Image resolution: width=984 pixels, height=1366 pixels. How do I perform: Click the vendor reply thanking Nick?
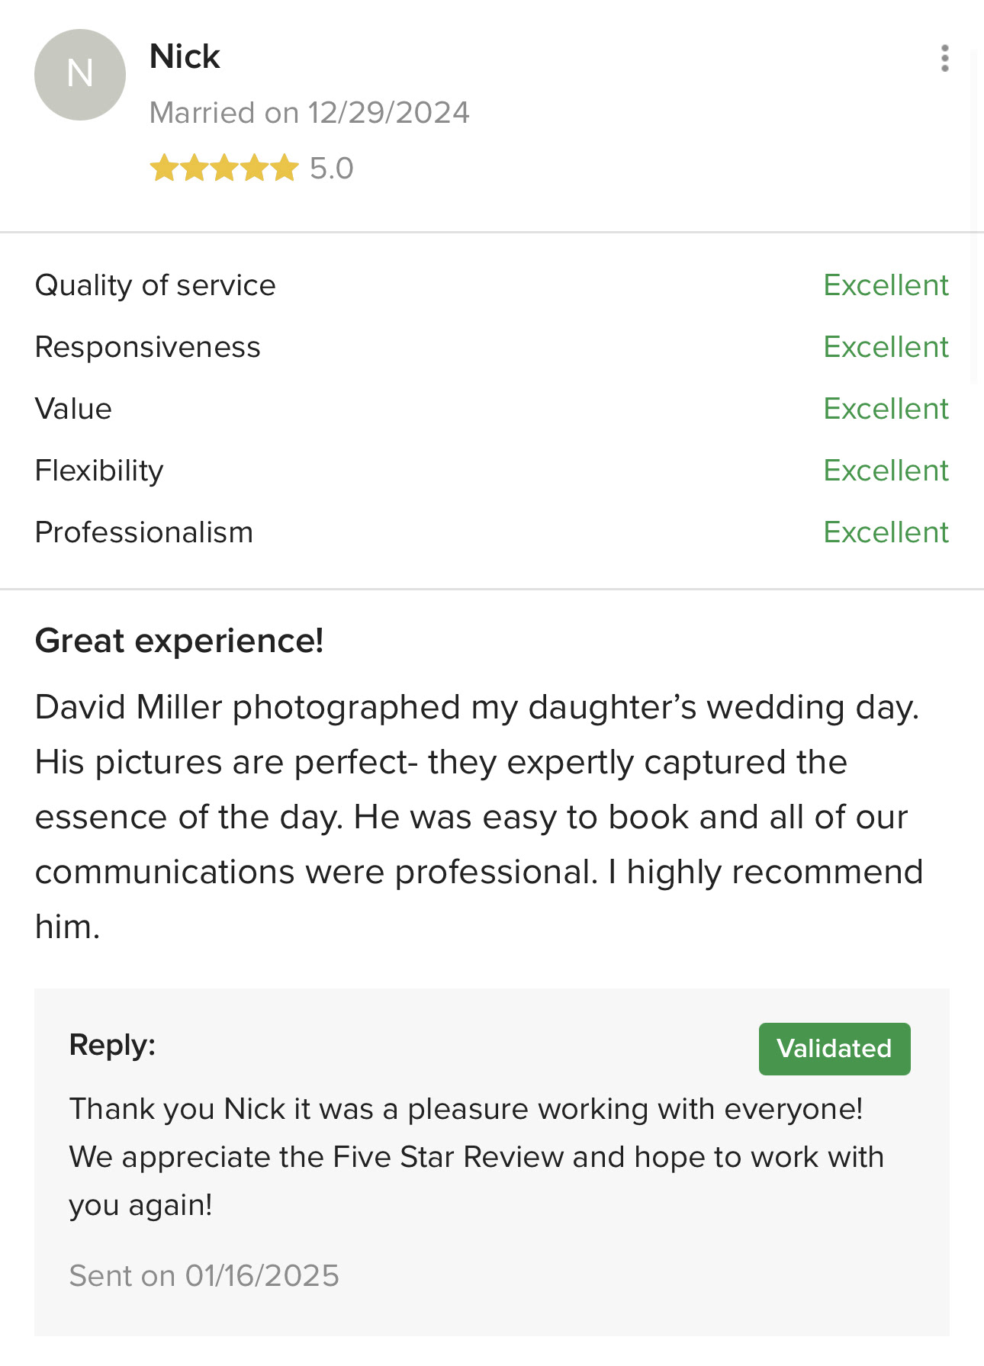click(476, 1157)
